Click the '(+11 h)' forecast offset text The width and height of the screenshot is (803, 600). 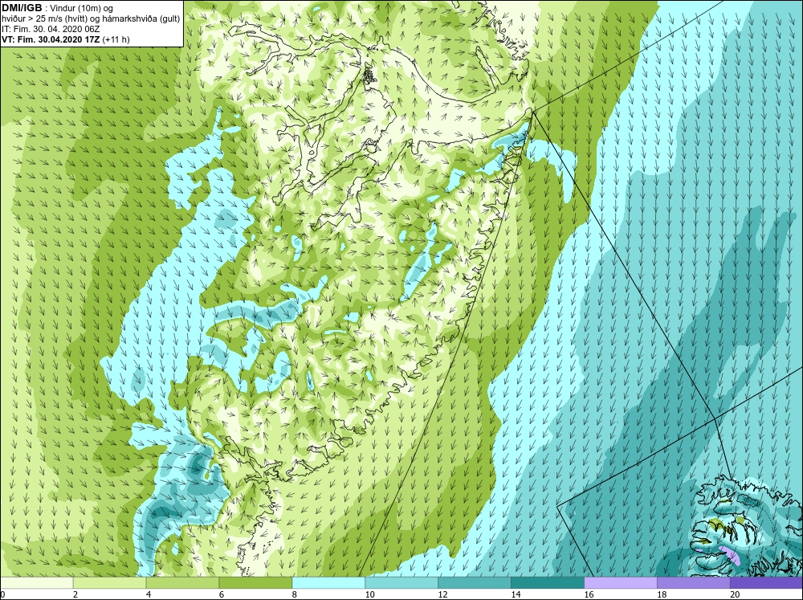click(x=116, y=39)
